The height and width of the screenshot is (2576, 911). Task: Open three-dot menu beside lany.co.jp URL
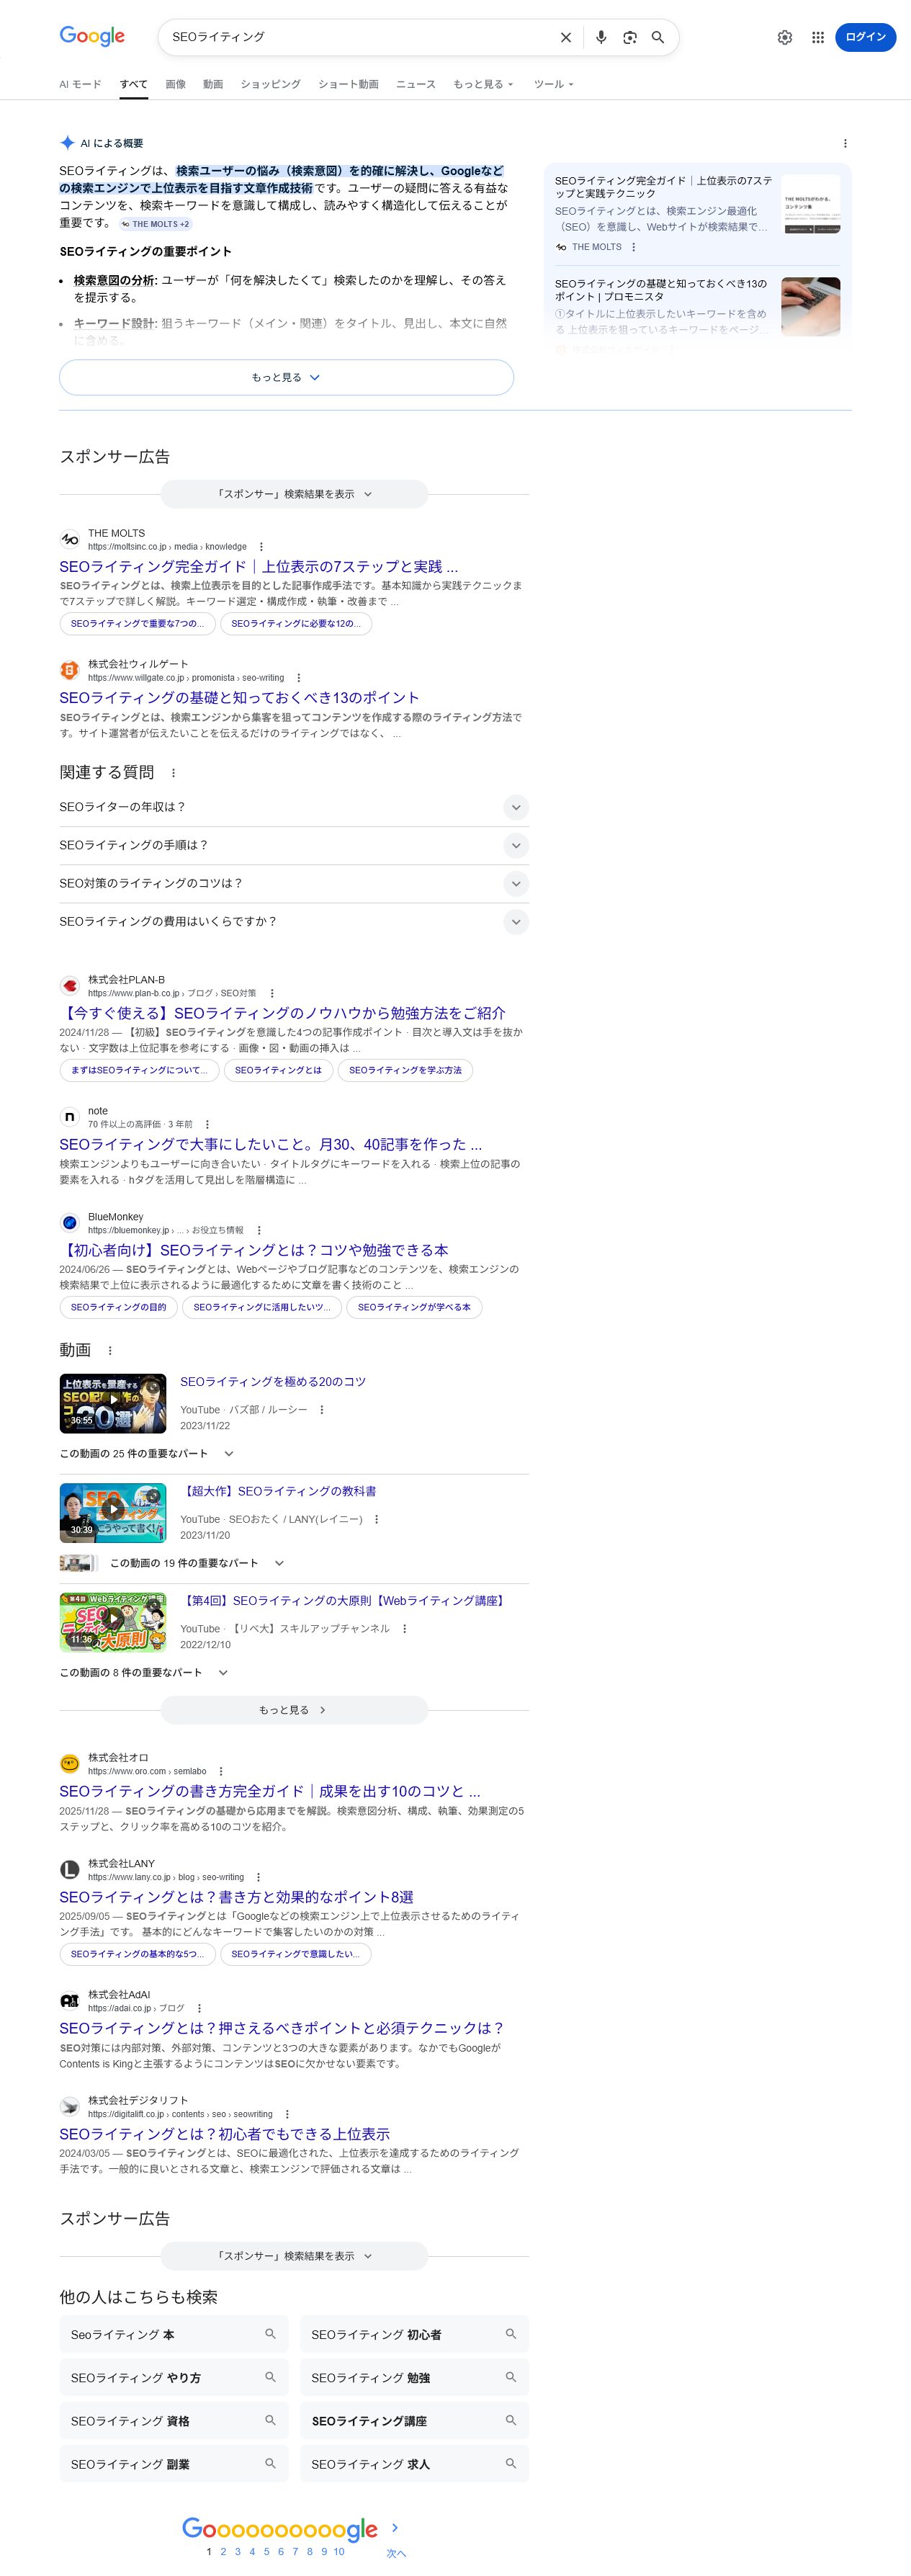[258, 1878]
